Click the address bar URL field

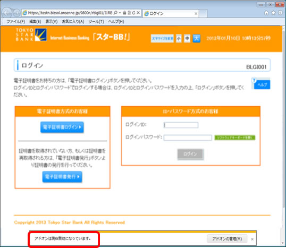[70, 13]
